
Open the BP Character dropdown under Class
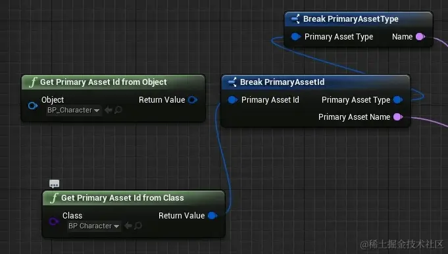tap(94, 226)
